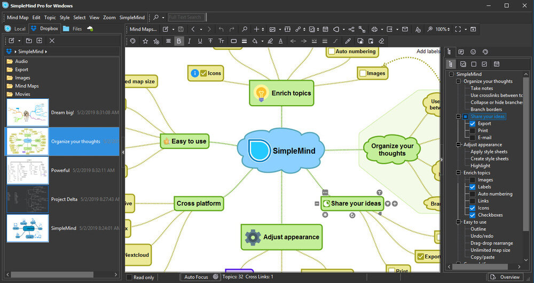534x283 pixels.
Task: Click the E-mail envelope toolbar icon
Action: point(405,29)
